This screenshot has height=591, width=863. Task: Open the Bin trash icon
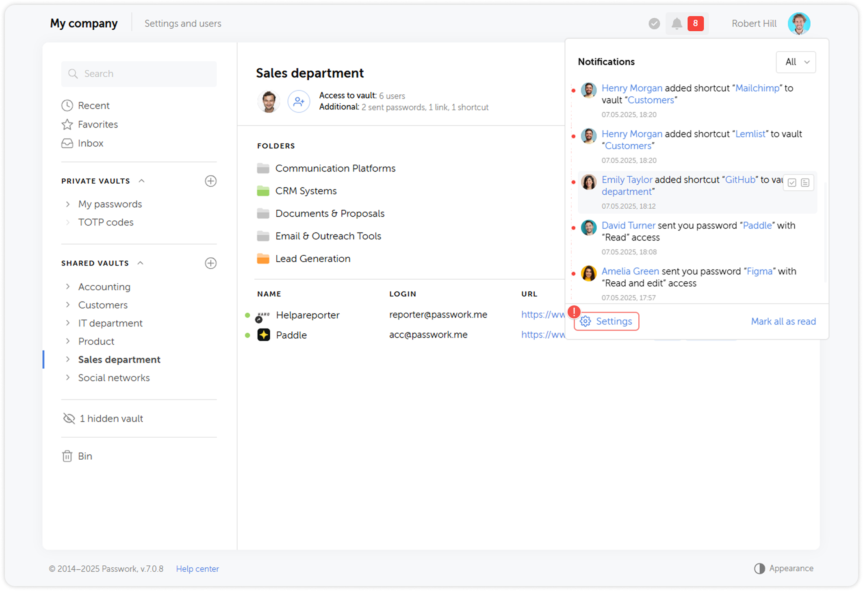click(67, 456)
